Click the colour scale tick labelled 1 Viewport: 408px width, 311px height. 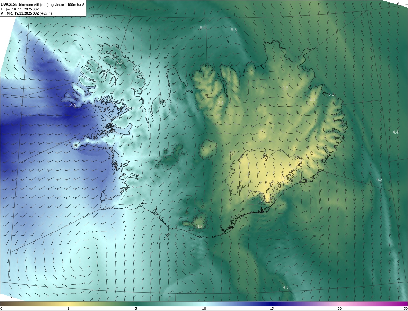coord(68,308)
